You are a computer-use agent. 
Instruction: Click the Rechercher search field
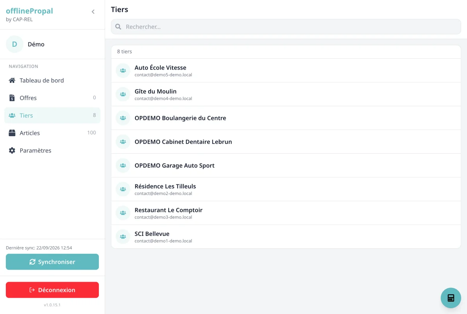(286, 27)
